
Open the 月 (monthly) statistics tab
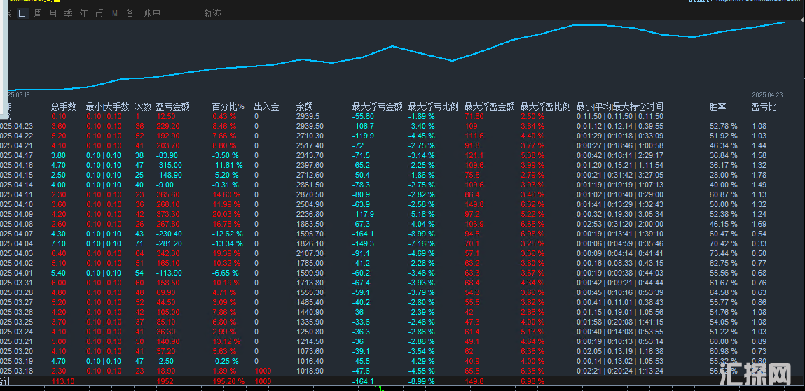point(53,13)
